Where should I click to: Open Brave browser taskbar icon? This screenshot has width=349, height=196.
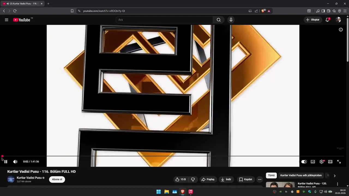tap(183, 192)
